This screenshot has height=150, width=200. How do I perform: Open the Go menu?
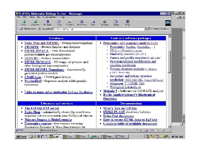[39, 17]
